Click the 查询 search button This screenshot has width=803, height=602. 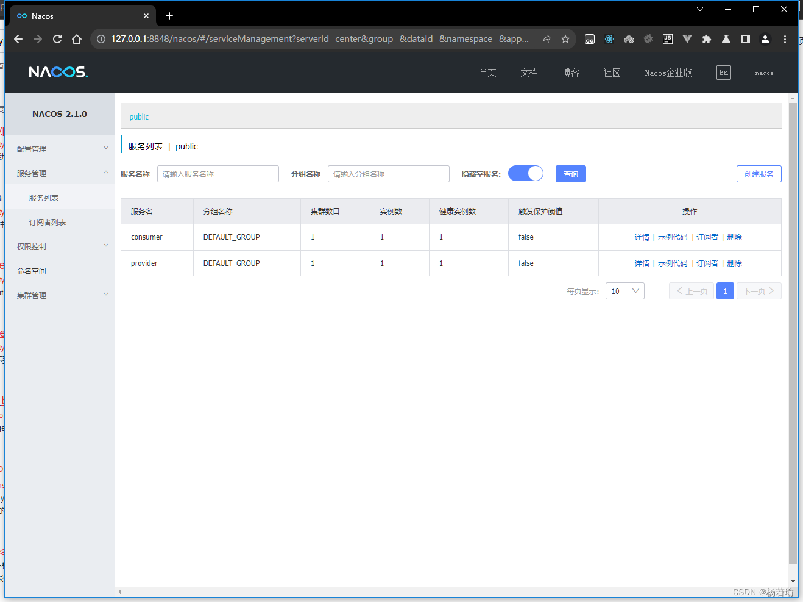571,174
